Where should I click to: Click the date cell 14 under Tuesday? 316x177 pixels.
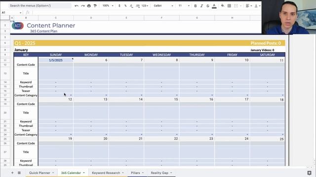(126, 99)
